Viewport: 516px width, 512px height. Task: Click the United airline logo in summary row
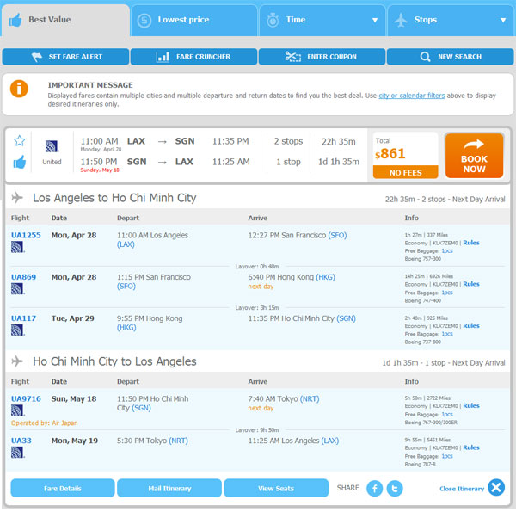(x=52, y=146)
